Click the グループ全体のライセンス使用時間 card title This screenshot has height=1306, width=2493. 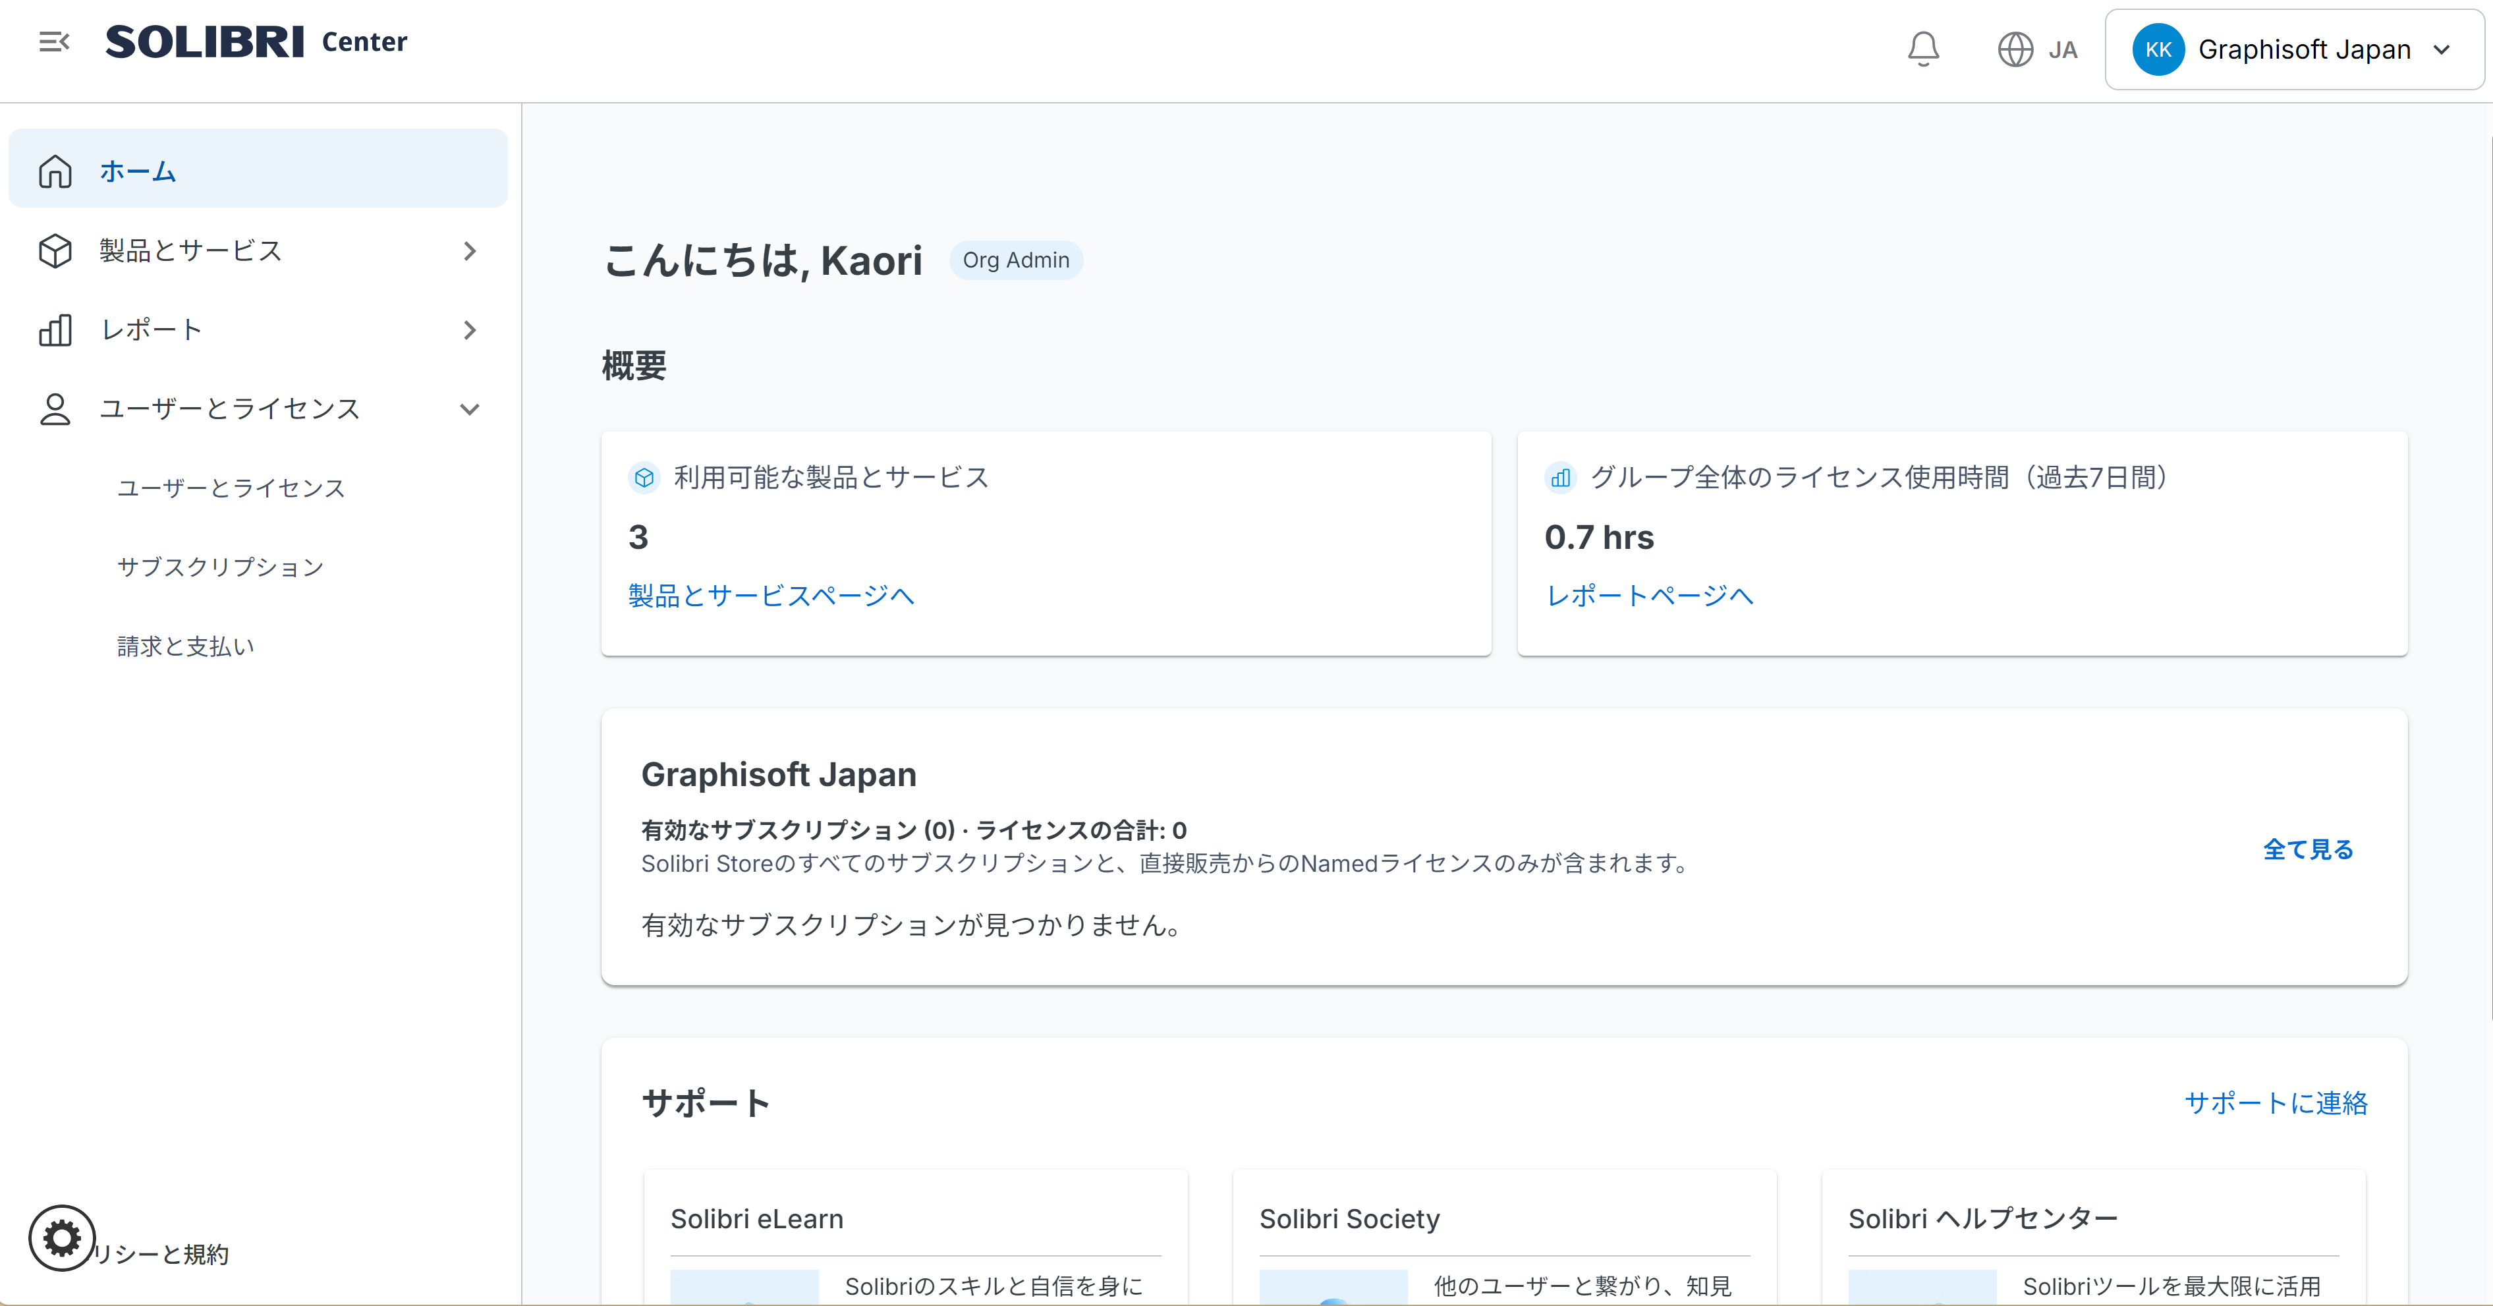coord(1878,477)
